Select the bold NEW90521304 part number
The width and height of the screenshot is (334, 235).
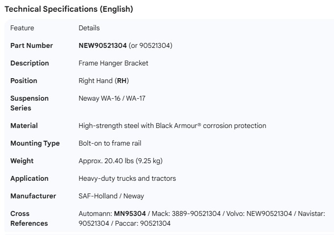pos(102,45)
